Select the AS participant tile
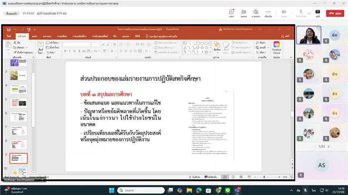The width and height of the screenshot is (348, 195). pyautogui.click(x=321, y=165)
